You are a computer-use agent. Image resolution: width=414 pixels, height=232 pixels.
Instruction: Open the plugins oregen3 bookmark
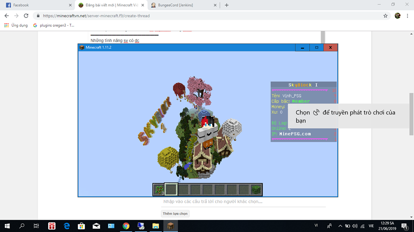click(53, 25)
